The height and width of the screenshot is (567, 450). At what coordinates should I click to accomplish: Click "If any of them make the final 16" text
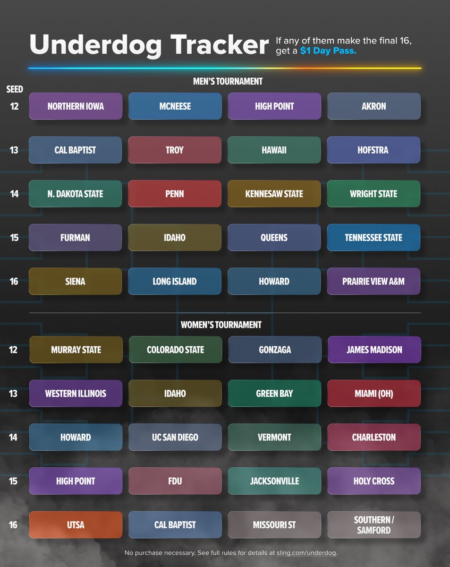(x=344, y=41)
